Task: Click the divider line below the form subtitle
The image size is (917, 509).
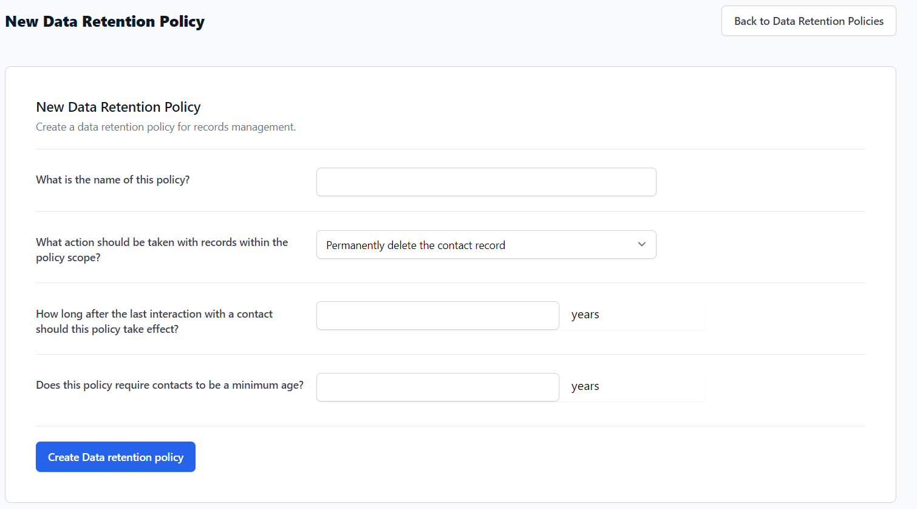Action: click(450, 149)
